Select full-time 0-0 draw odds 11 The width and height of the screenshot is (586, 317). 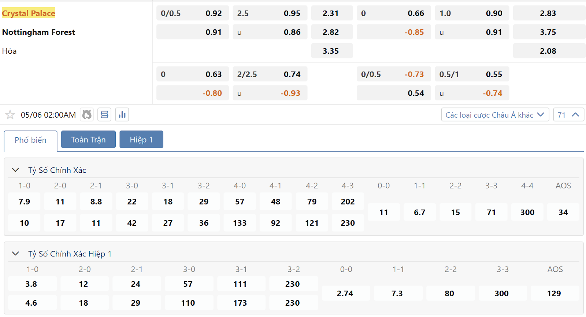pos(383,212)
